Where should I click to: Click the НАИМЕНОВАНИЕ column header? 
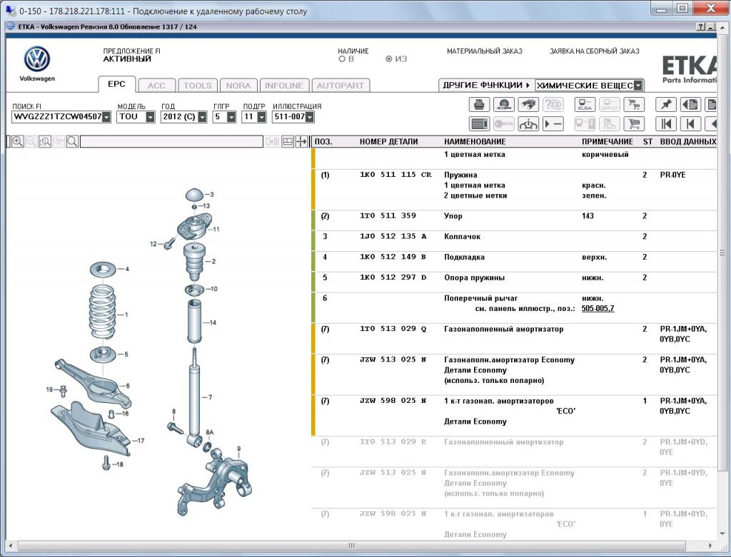(x=475, y=142)
